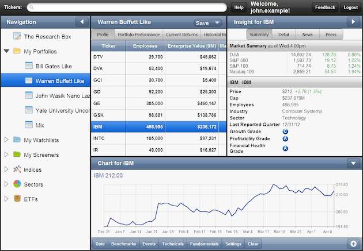Screen dimensions: 363x251
Task: Switch to the Profile tab
Action: 103,34
